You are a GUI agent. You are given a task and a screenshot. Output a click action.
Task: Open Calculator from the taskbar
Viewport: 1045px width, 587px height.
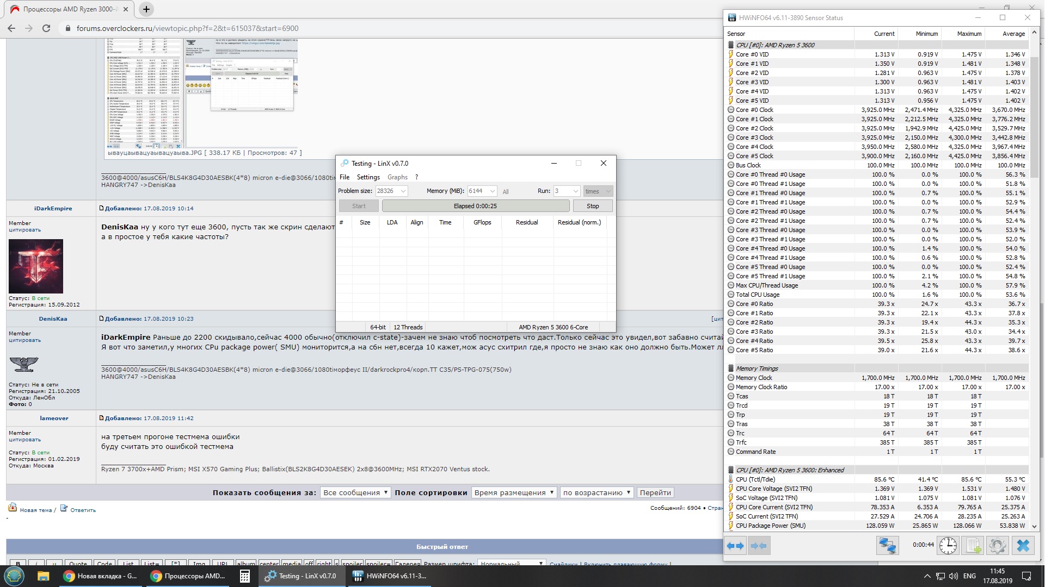tap(244, 576)
